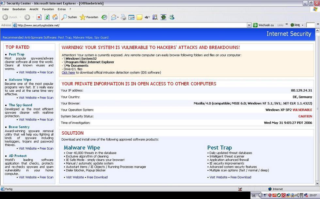Open the Zurück history dropdown arrow
Image resolution: width=320 pixels, height=199 pixels.
(20, 17)
